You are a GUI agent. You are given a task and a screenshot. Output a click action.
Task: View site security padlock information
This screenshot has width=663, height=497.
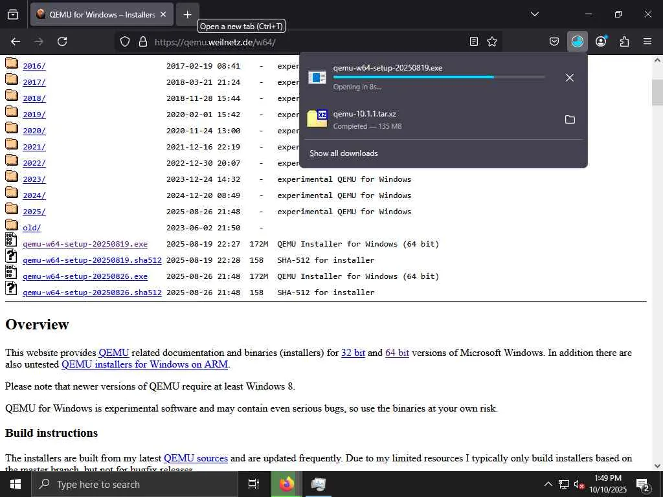pyautogui.click(x=143, y=42)
